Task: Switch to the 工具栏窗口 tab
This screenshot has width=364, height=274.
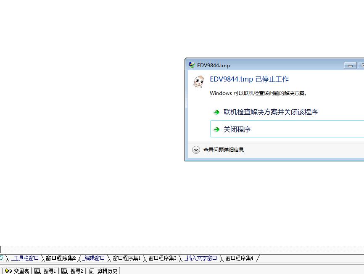Action: click(x=26, y=258)
